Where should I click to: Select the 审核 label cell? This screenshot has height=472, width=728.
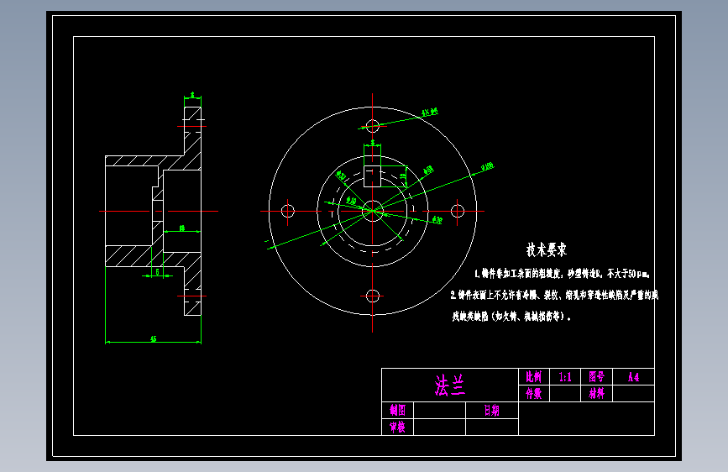click(397, 427)
